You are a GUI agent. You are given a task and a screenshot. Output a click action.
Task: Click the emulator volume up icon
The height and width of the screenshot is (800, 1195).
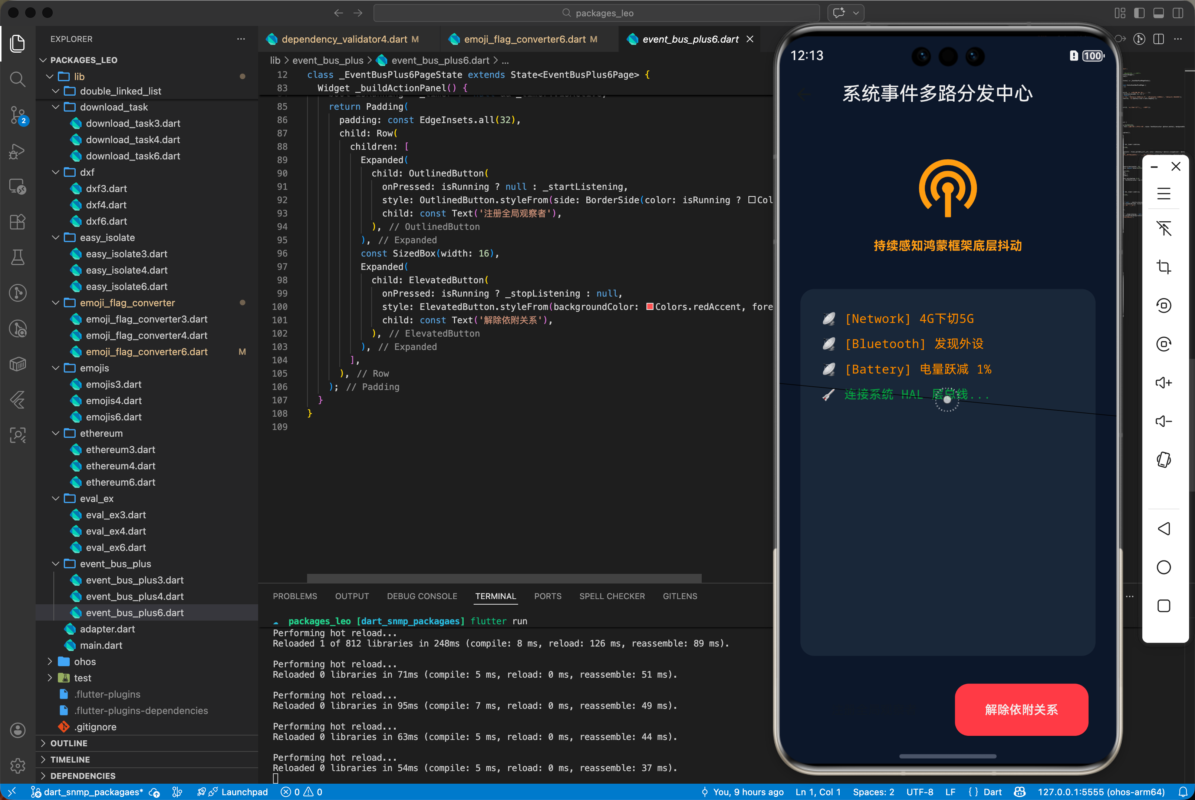[1163, 383]
